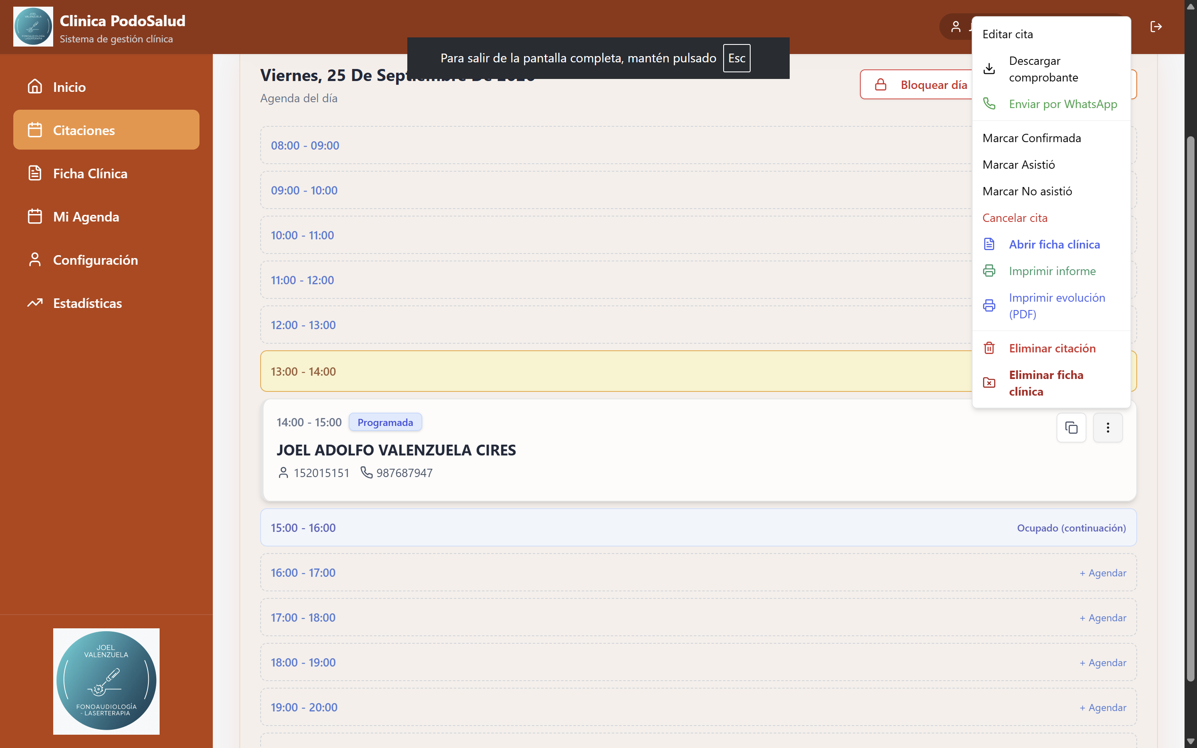This screenshot has height=748, width=1197.
Task: Click the Citaciones calendar icon
Action: pos(34,130)
